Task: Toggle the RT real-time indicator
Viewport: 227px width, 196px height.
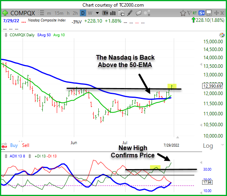Action: (195, 13)
